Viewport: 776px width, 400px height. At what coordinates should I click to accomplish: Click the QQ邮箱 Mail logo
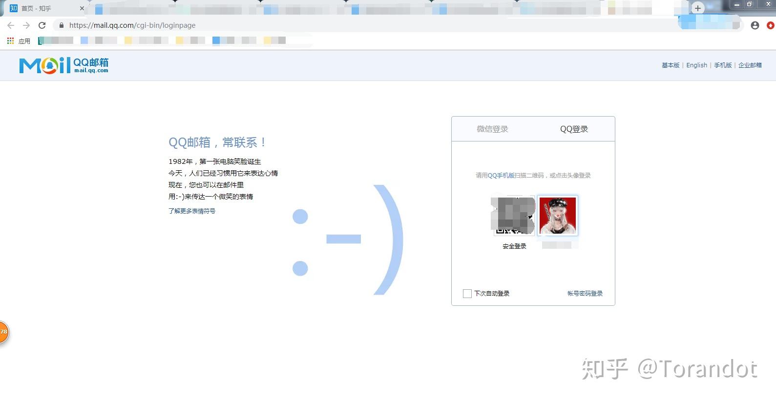click(x=64, y=65)
